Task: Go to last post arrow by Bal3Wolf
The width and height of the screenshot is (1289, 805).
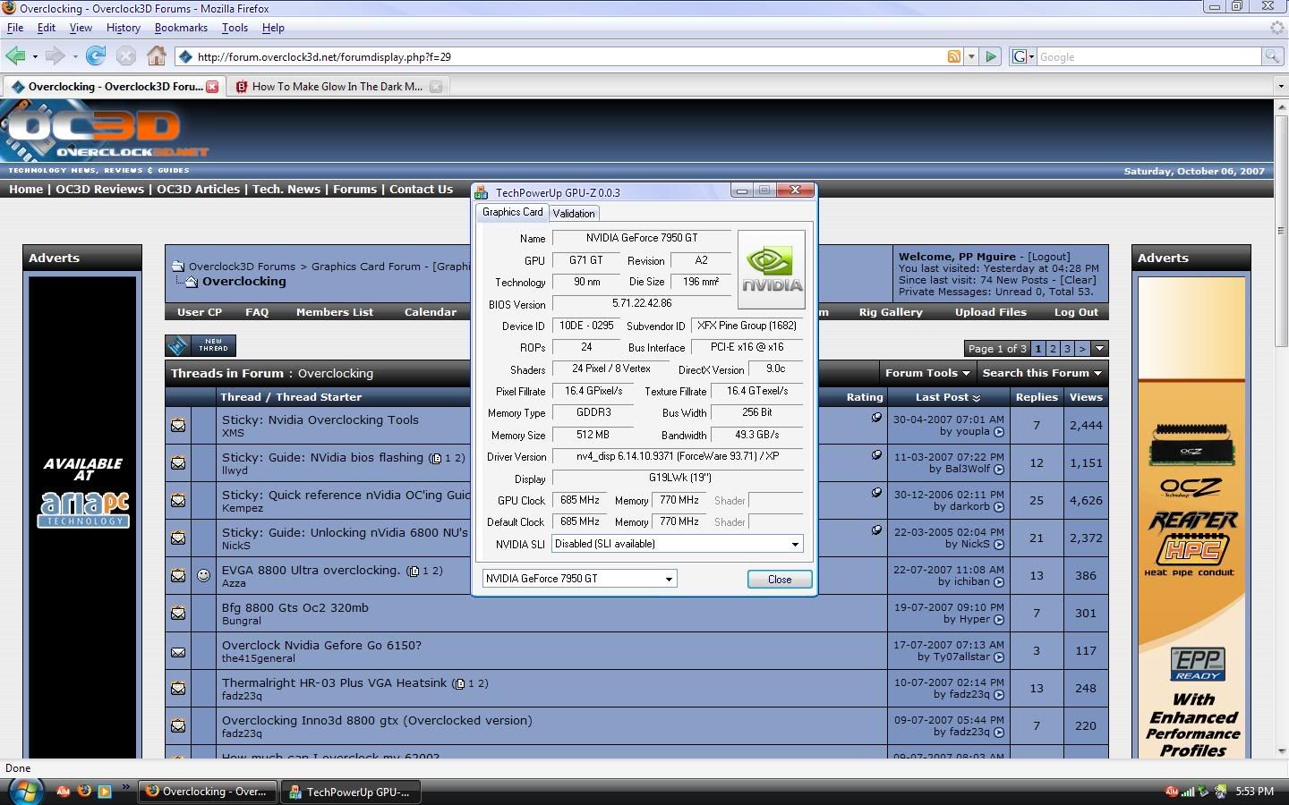Action: 999,470
